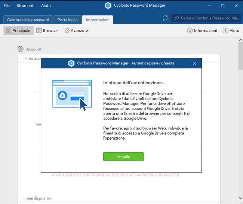The image size is (243, 204).
Task: Click the Google Drive browser illustration
Action: (x=72, y=95)
